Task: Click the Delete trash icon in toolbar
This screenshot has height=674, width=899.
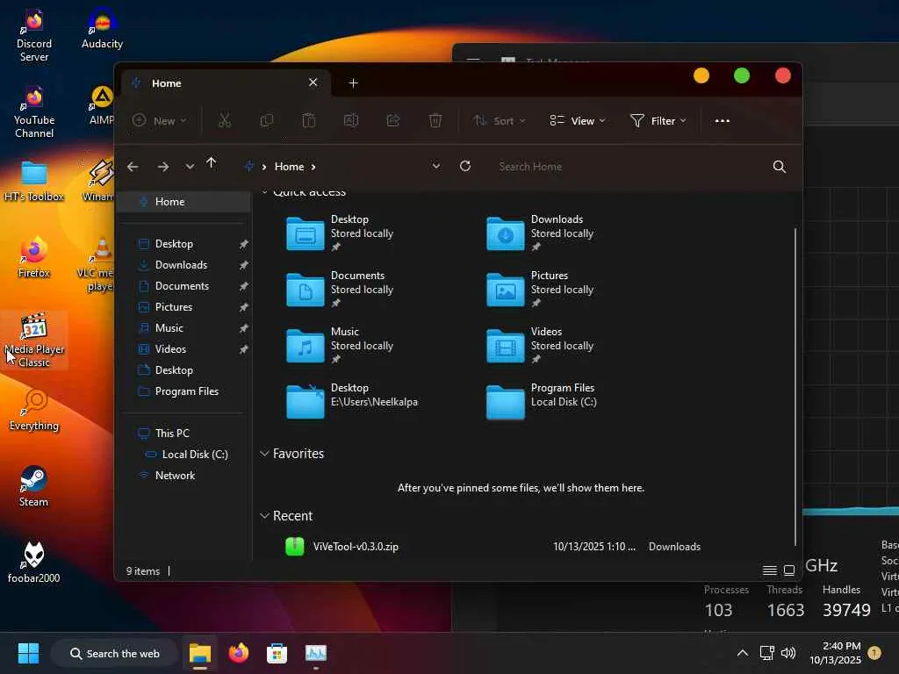Action: 435,120
